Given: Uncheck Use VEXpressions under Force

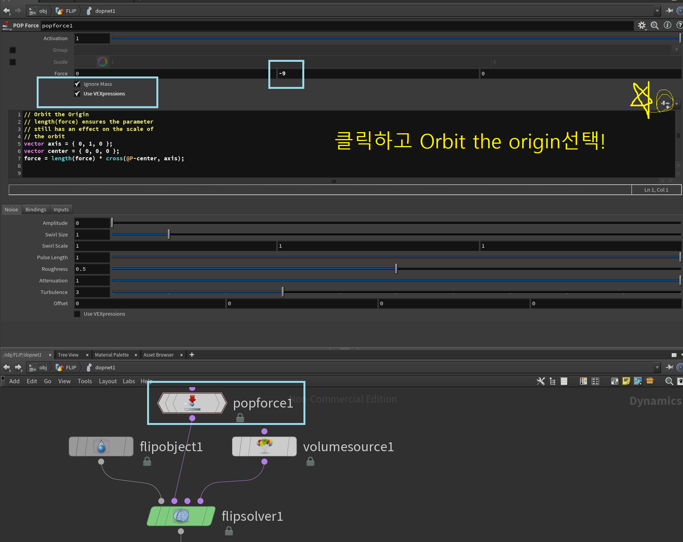Looking at the screenshot, I should (x=77, y=94).
